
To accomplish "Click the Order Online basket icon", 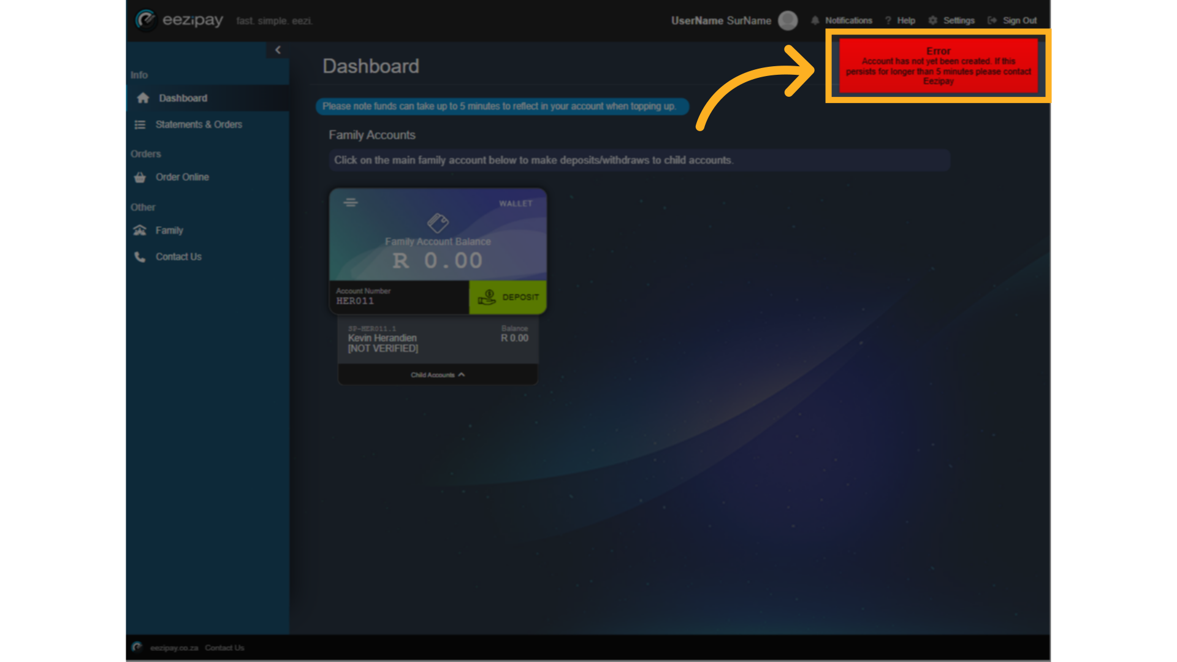I will [x=140, y=177].
